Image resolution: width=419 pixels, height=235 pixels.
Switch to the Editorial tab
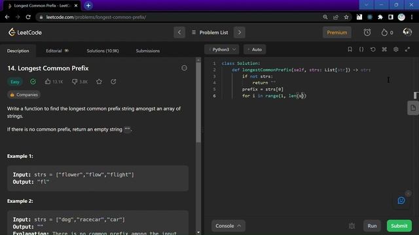(57, 51)
